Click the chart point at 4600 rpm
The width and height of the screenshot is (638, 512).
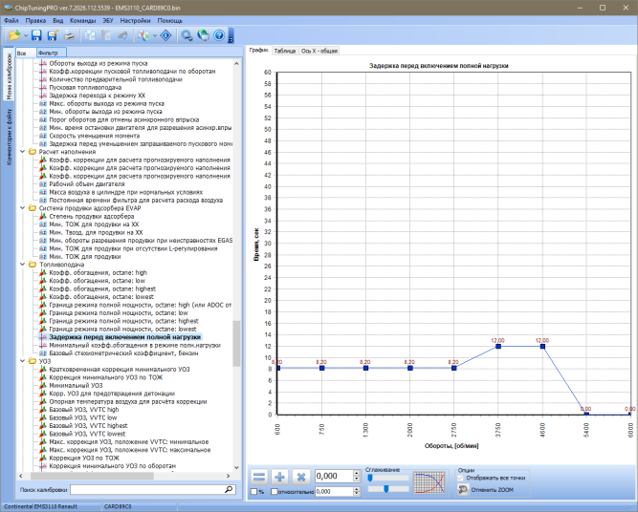tap(542, 346)
